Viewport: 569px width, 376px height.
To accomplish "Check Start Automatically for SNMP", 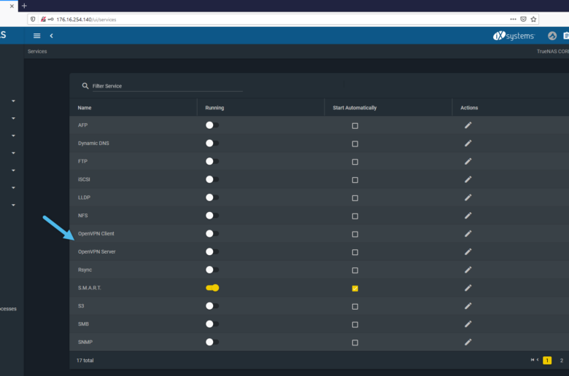I will (355, 342).
